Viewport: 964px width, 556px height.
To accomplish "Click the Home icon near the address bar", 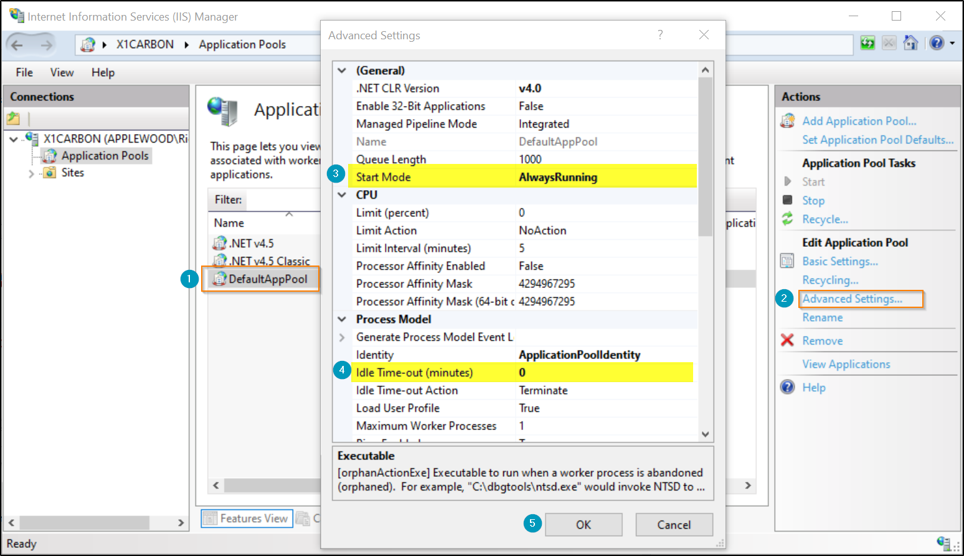I will coord(910,43).
